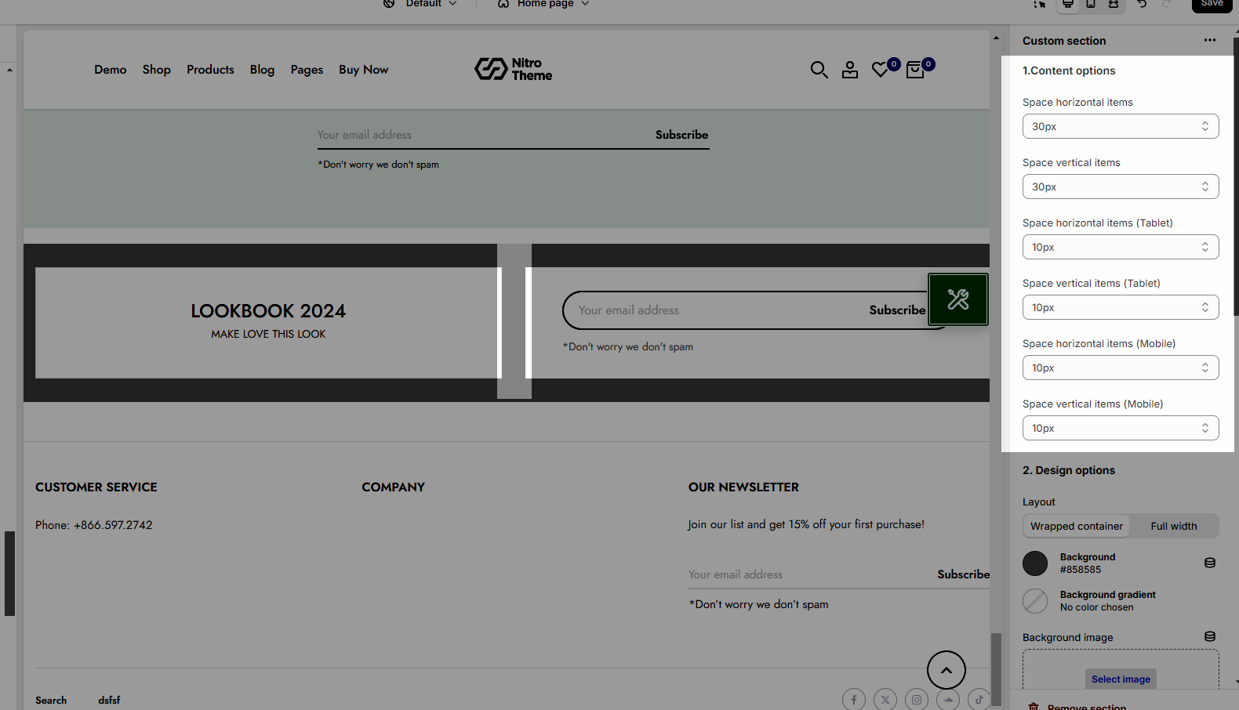
Task: Open the account profile icon
Action: [x=850, y=70]
